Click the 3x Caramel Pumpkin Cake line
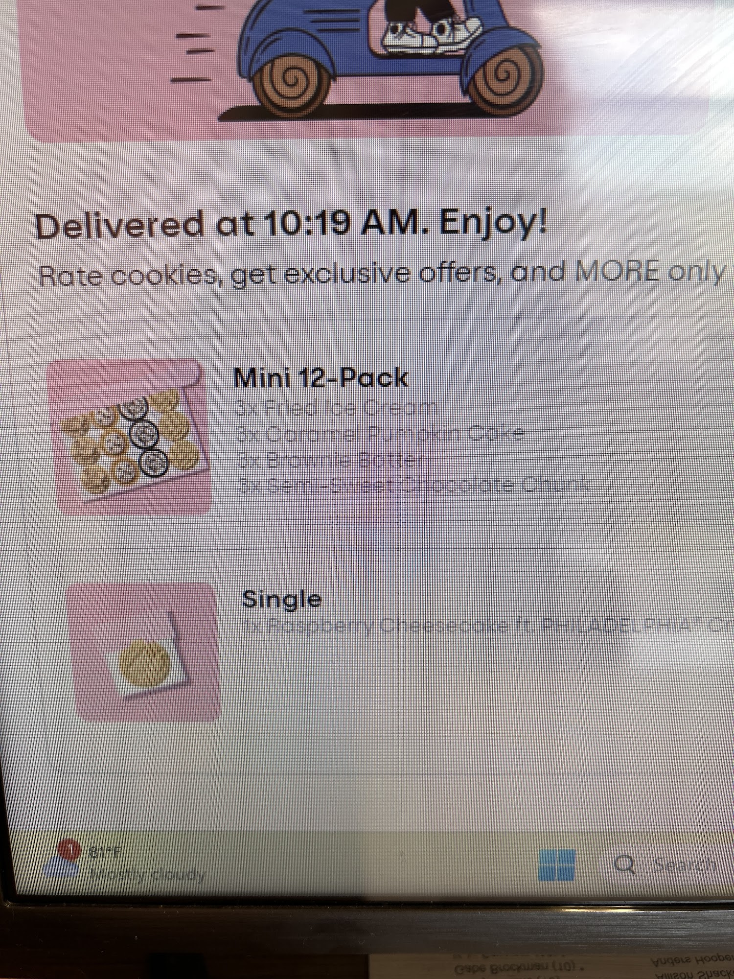734x979 pixels. click(x=380, y=434)
